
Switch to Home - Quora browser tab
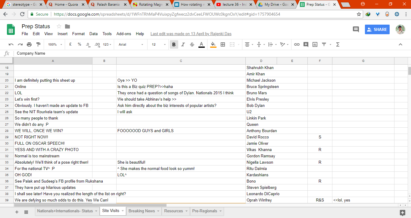pos(66,5)
